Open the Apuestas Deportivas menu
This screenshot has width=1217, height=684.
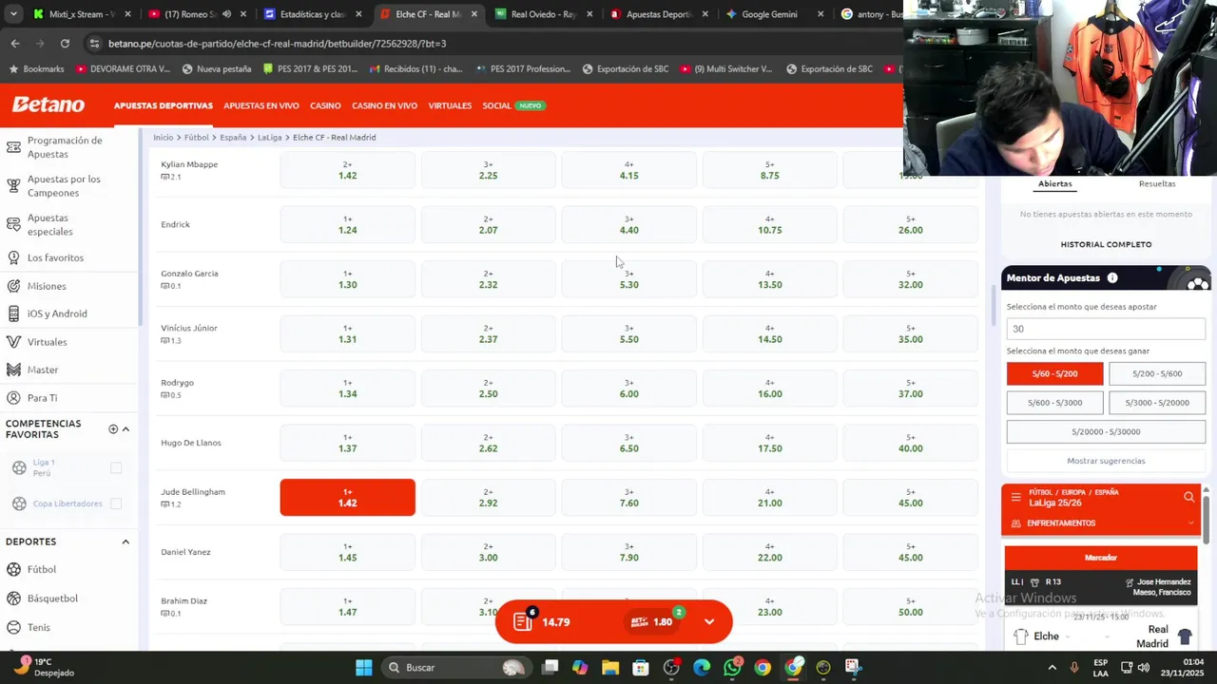(164, 105)
